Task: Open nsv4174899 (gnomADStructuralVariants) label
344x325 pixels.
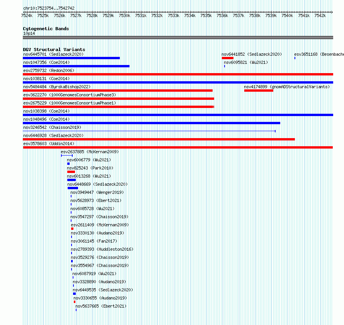Action: 287,87
